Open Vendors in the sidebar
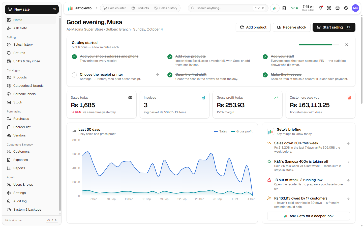This screenshot has width=363, height=227. click(31, 135)
